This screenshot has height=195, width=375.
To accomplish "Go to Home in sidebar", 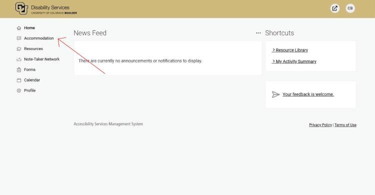I will click(x=29, y=28).
